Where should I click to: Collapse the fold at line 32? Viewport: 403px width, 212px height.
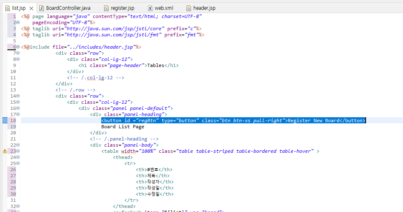point(18,206)
